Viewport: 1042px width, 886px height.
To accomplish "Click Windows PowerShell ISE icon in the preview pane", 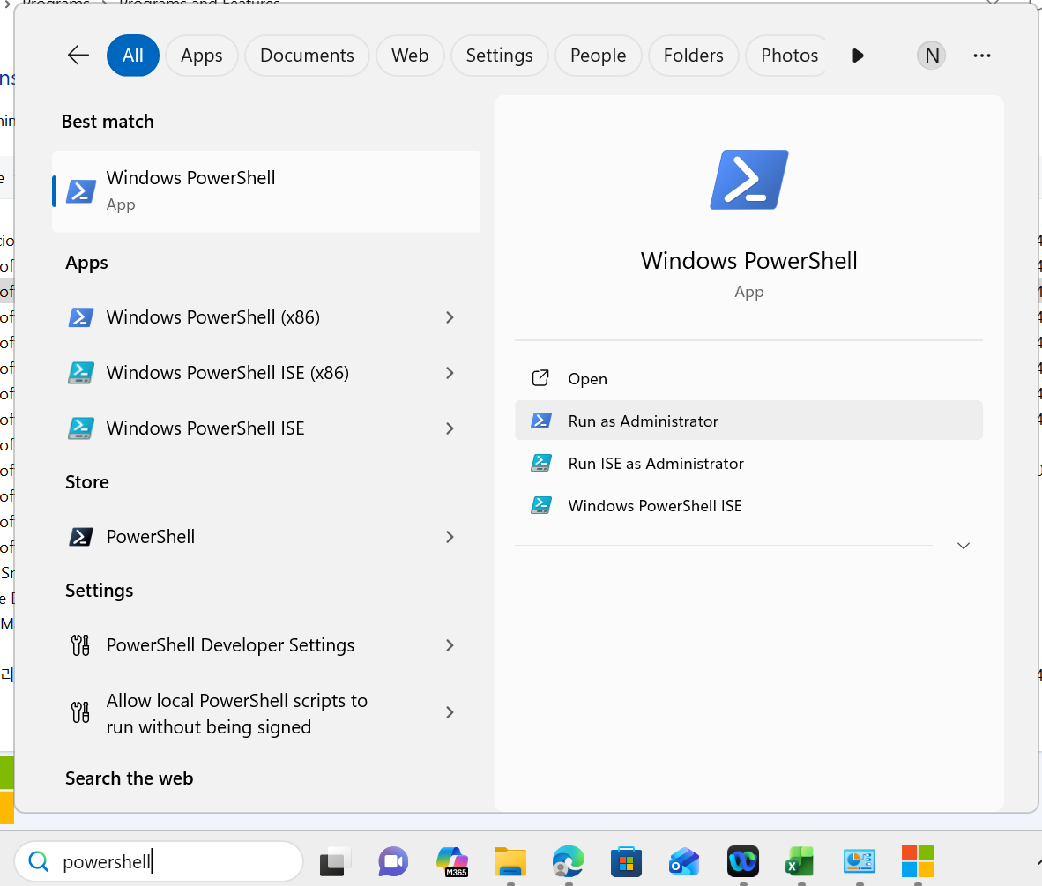I will point(541,506).
